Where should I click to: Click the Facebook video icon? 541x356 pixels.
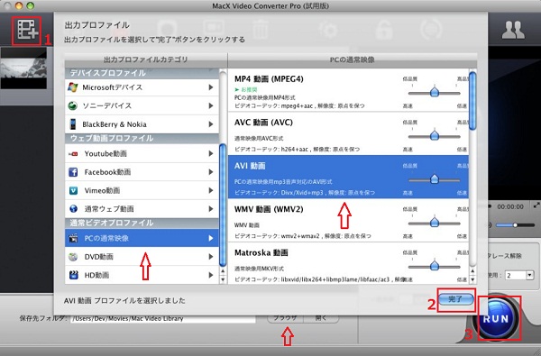(x=73, y=172)
